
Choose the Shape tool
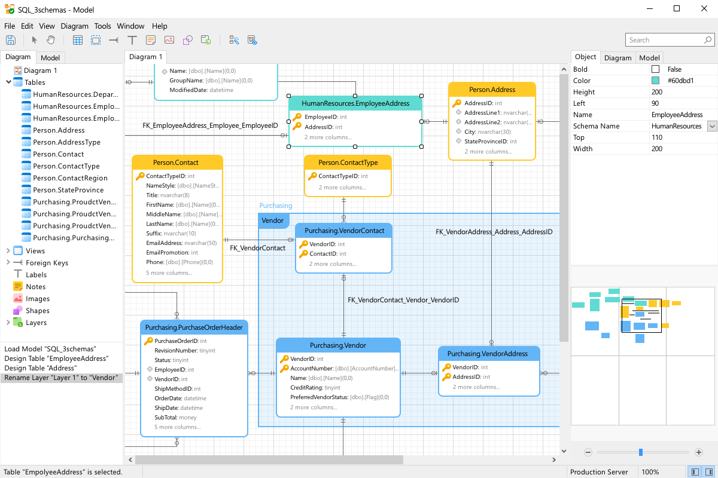[187, 39]
